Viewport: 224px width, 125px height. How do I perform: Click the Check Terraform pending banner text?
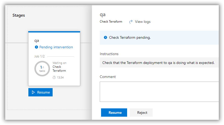point(130,37)
